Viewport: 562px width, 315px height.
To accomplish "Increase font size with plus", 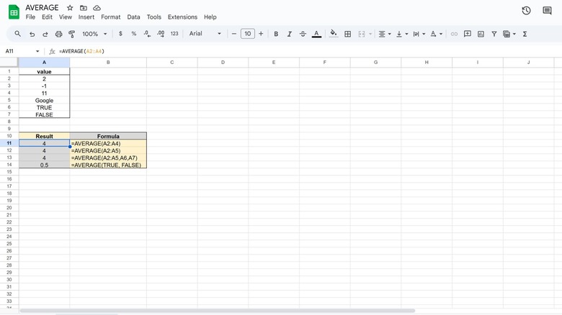I will tap(261, 34).
